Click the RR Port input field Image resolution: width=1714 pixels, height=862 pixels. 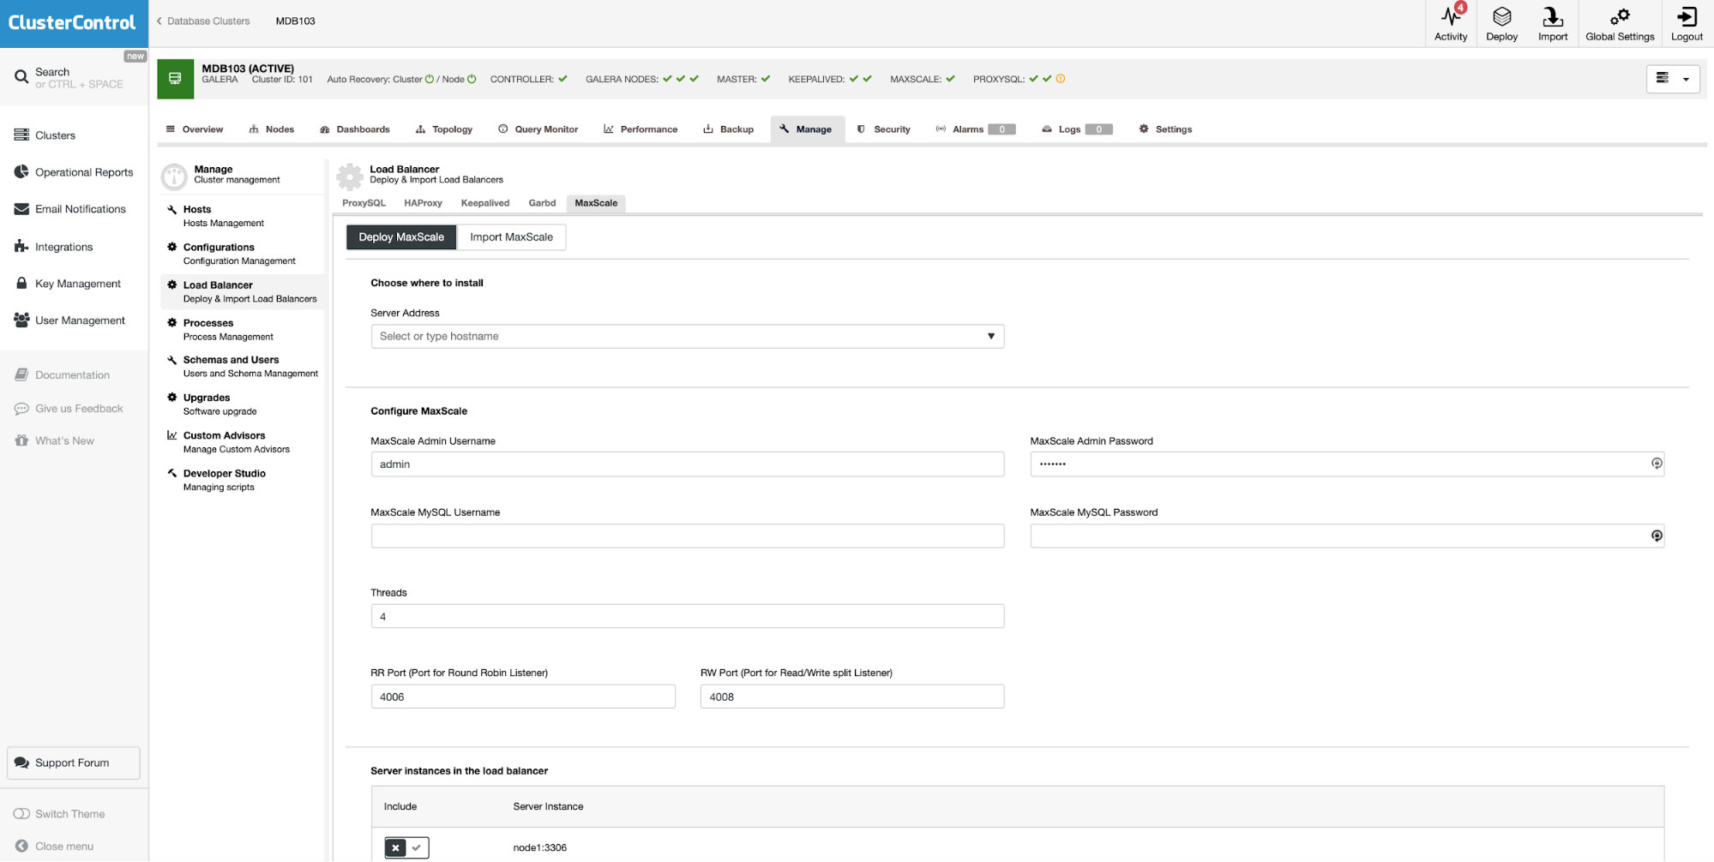(523, 697)
